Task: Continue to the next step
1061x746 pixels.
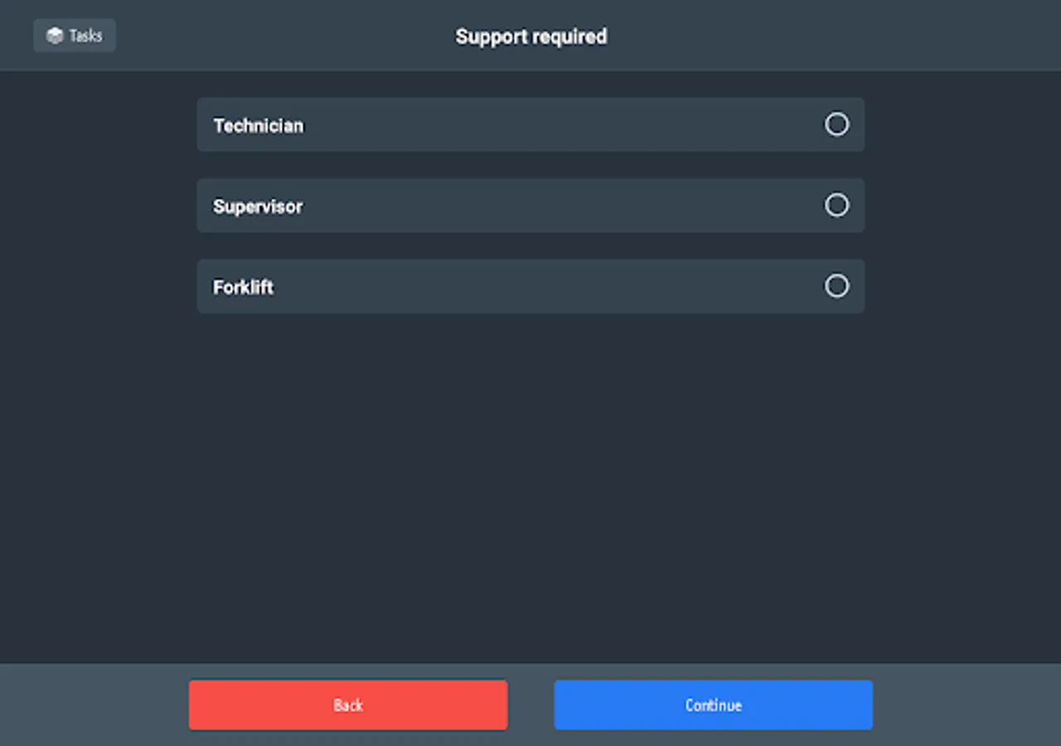Action: [713, 705]
